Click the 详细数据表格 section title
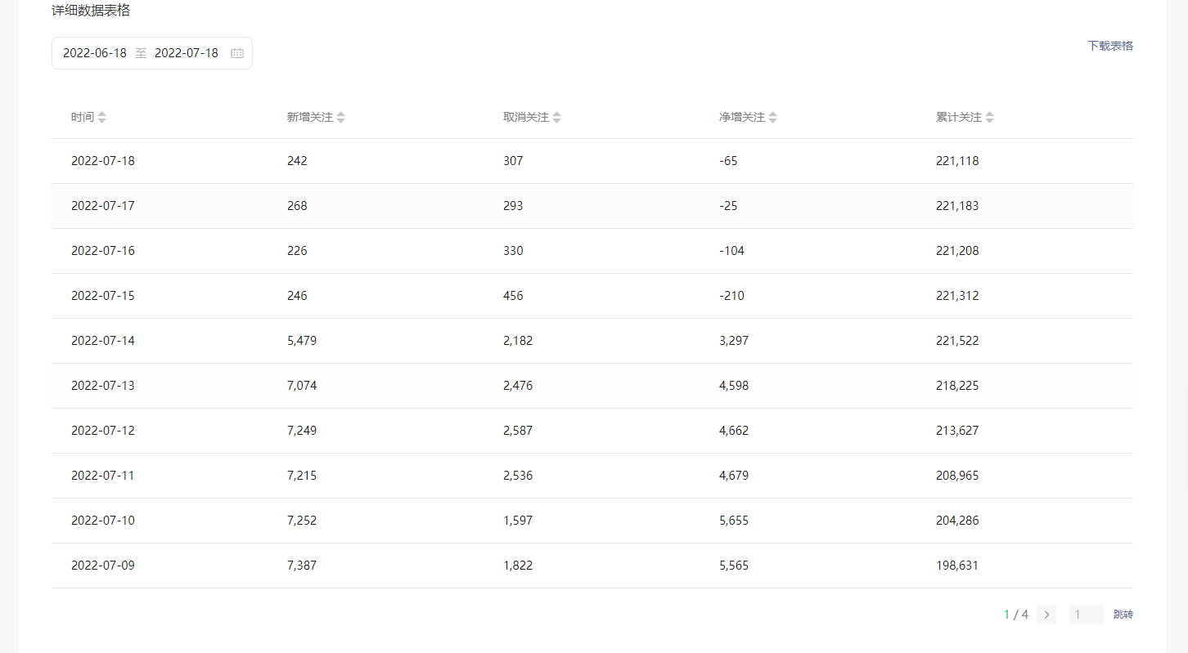This screenshot has width=1188, height=653. pos(91,11)
